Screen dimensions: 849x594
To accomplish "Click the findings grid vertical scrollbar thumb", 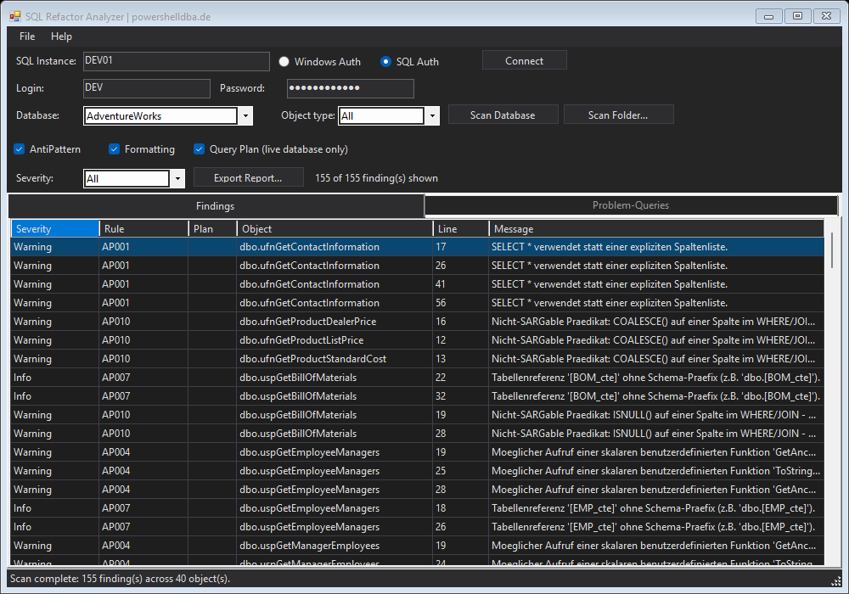I will pyautogui.click(x=832, y=250).
